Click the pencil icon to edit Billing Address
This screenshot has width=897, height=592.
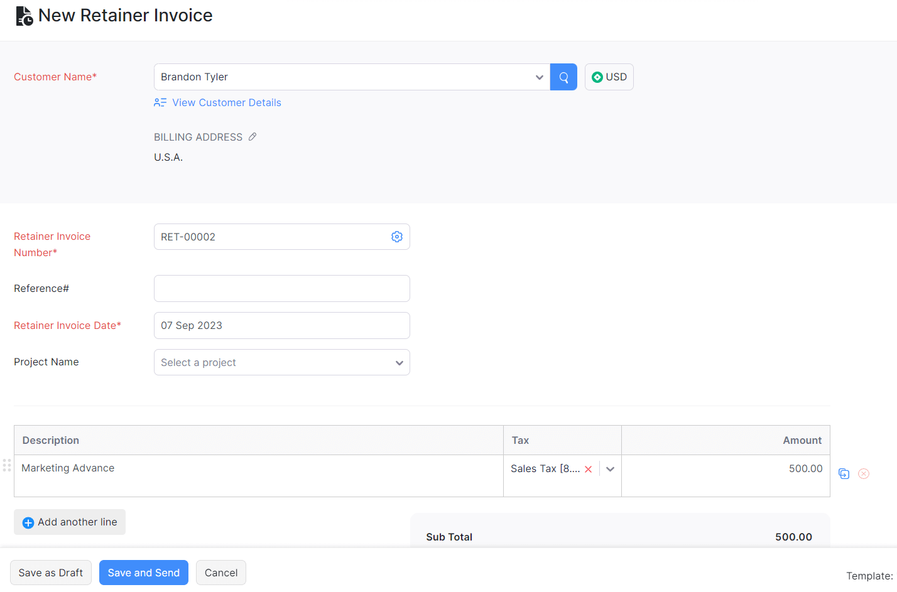(253, 136)
